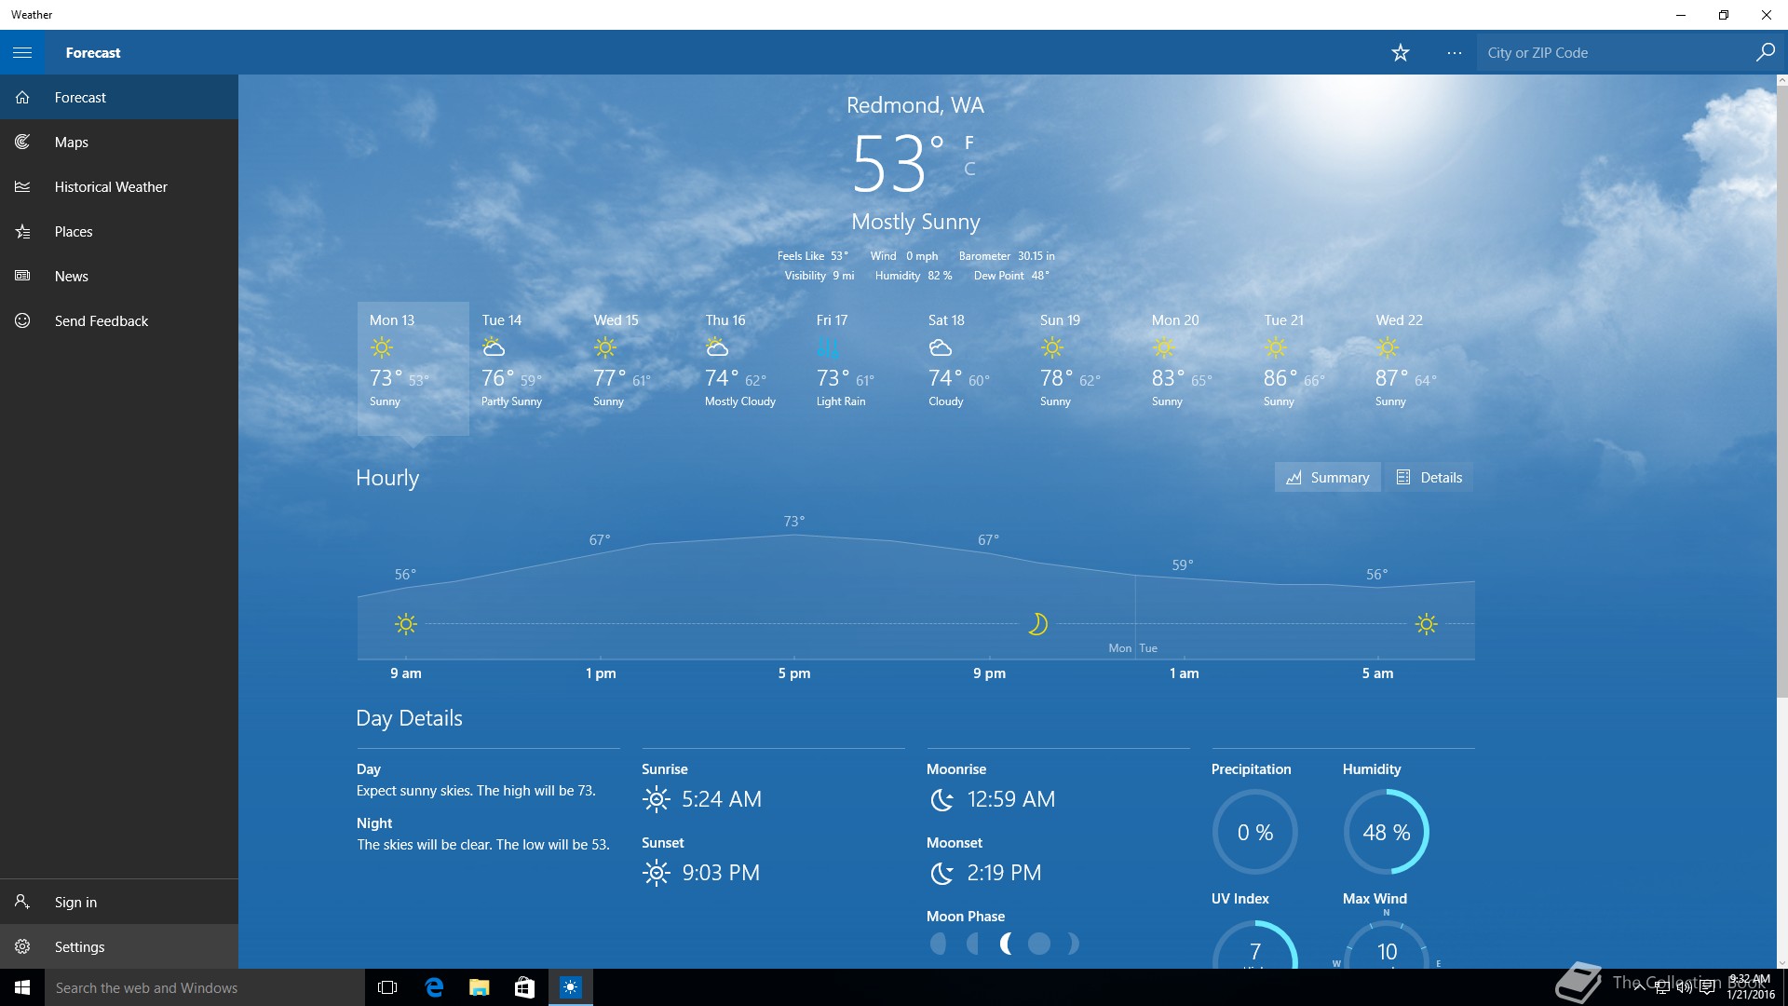The width and height of the screenshot is (1788, 1006).
Task: Open the app Settings
Action: tap(119, 946)
